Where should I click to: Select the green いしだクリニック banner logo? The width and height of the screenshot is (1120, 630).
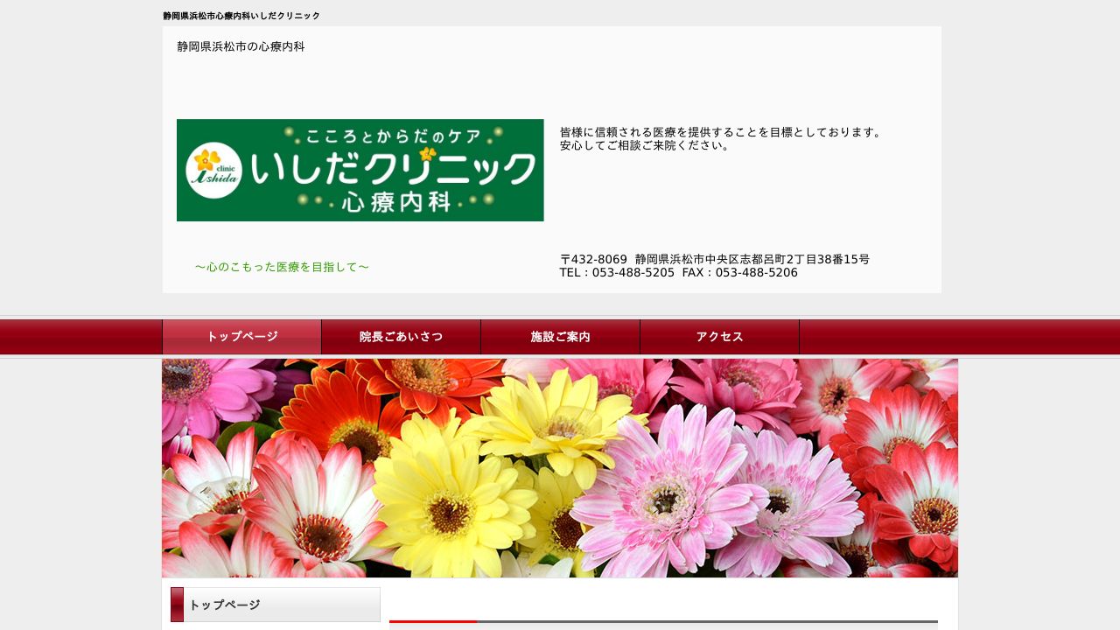tap(360, 171)
